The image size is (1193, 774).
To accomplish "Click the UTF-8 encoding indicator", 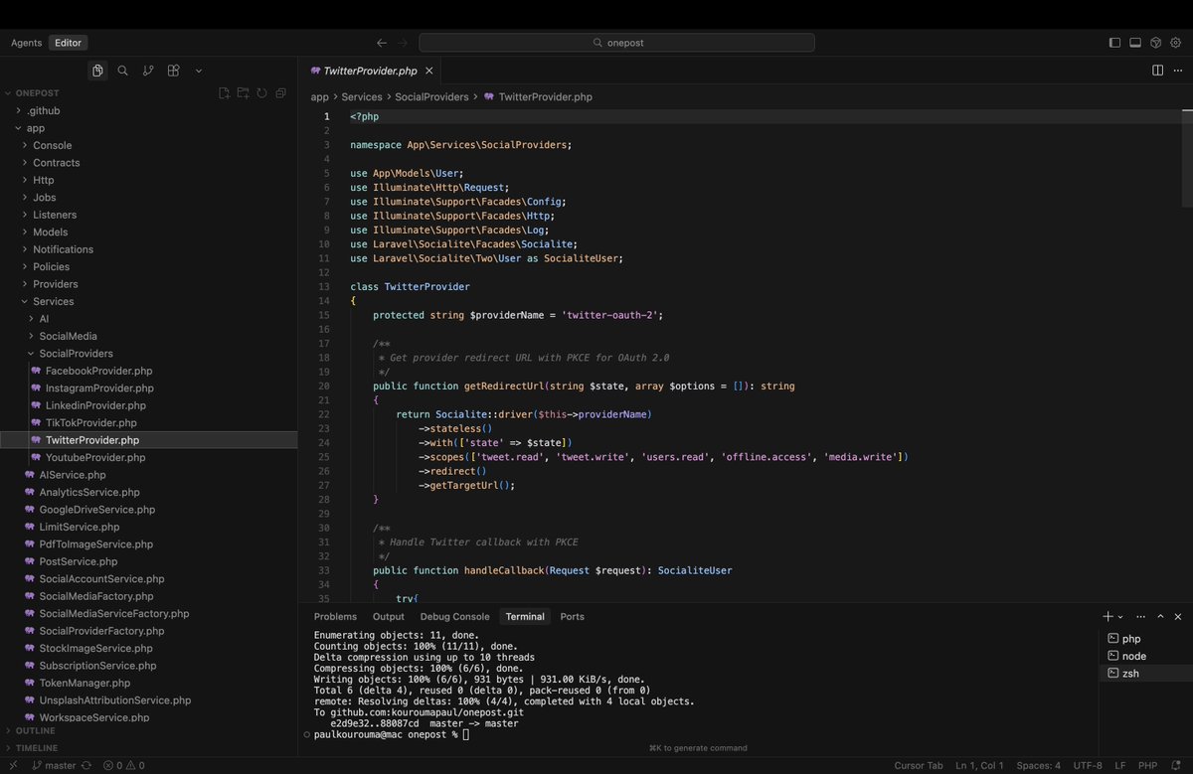I will pos(1088,766).
